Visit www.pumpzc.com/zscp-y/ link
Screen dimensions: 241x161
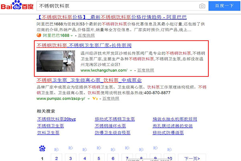tap(61, 99)
